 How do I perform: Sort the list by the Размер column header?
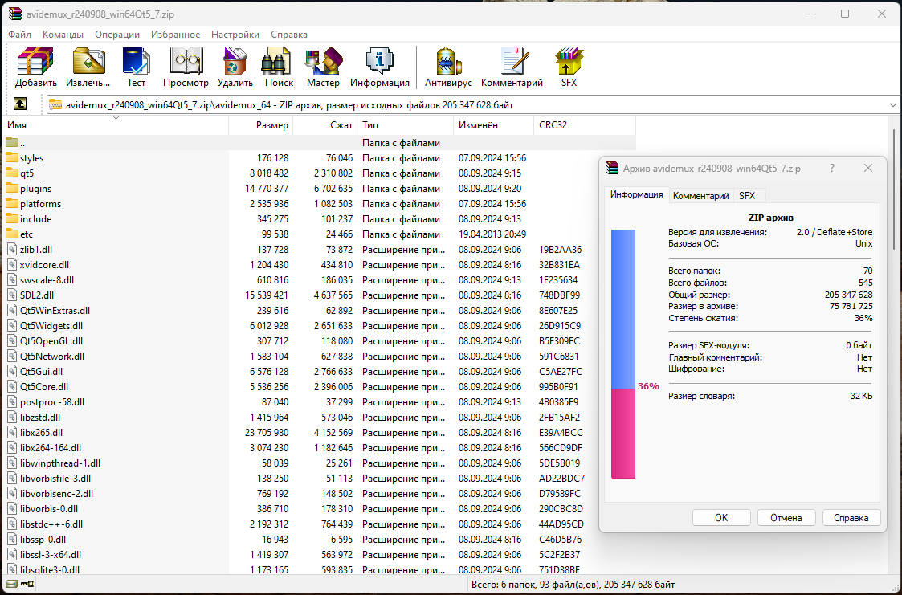pyautogui.click(x=261, y=125)
